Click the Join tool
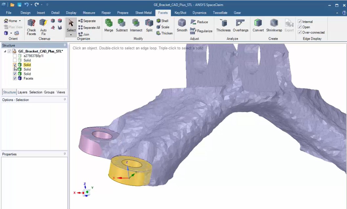This screenshot has width=347, height=209. tap(84, 34)
